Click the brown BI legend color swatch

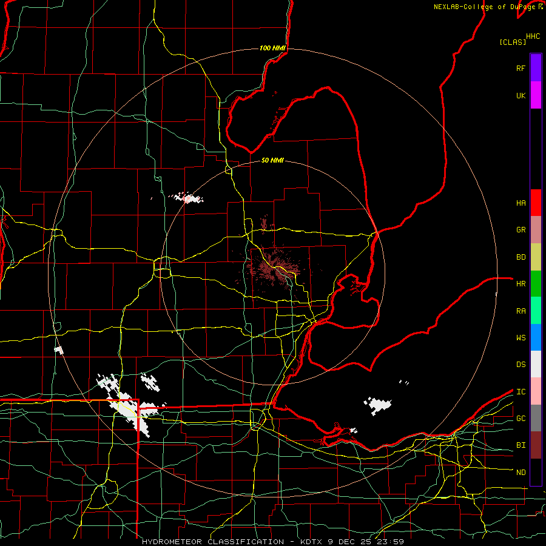pyautogui.click(x=536, y=445)
